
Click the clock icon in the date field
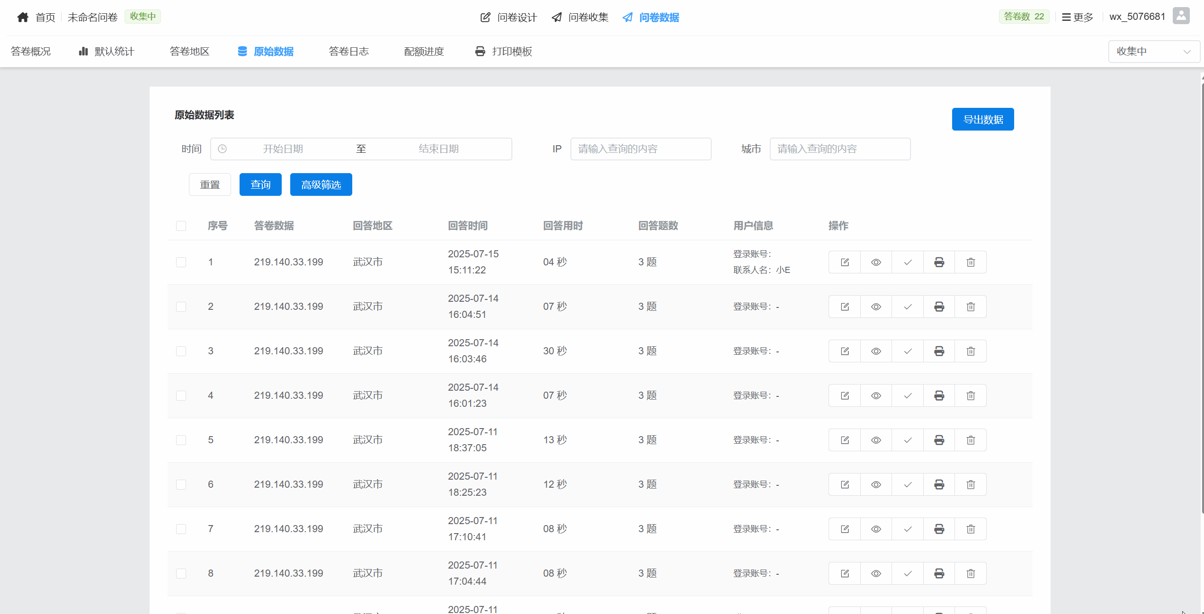(x=222, y=149)
